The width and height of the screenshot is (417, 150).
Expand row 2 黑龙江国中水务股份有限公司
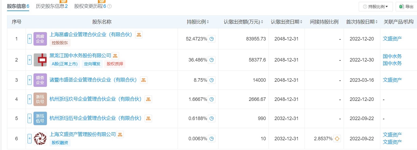pos(30,60)
